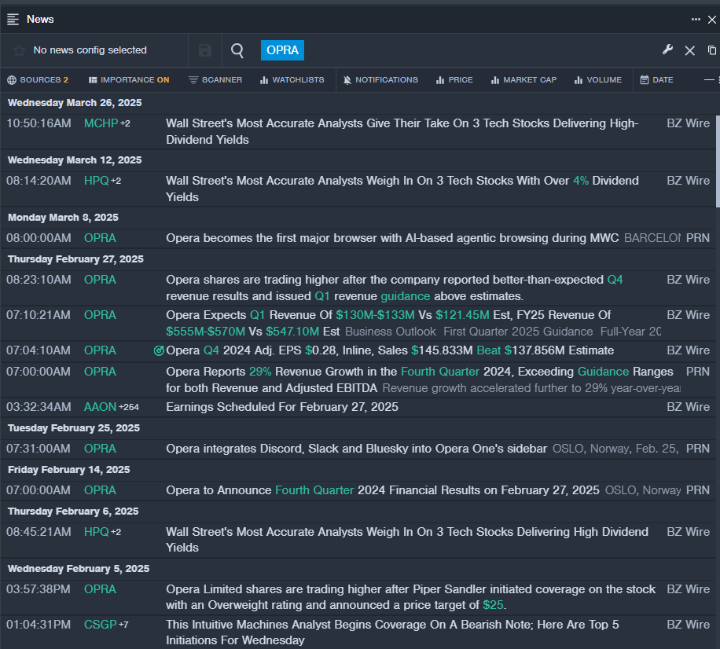Open the wrench settings icon
The image size is (720, 649).
tap(667, 49)
